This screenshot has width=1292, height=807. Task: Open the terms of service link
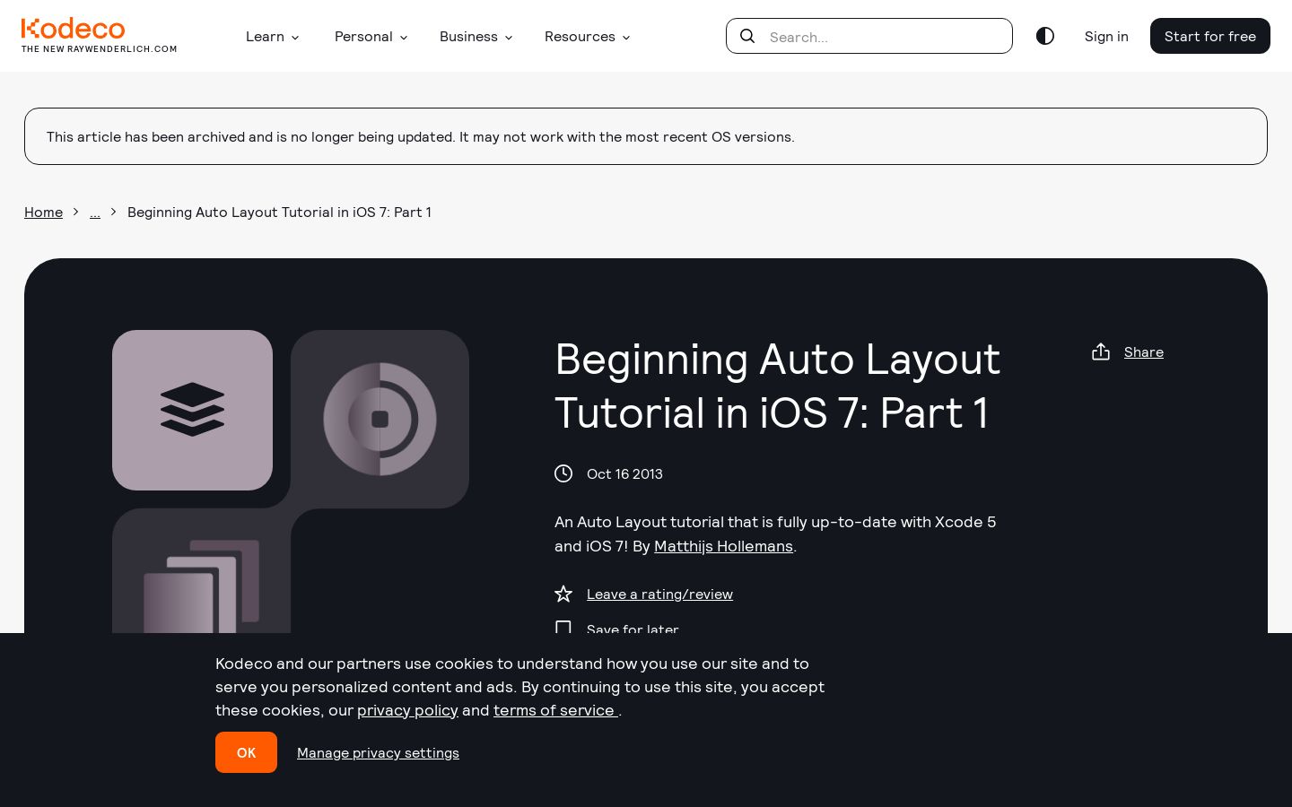pyautogui.click(x=555, y=710)
